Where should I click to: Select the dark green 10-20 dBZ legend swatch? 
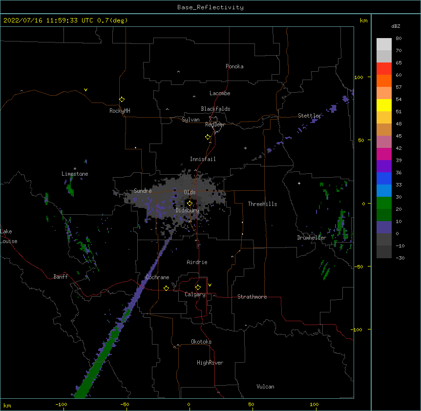(x=384, y=215)
